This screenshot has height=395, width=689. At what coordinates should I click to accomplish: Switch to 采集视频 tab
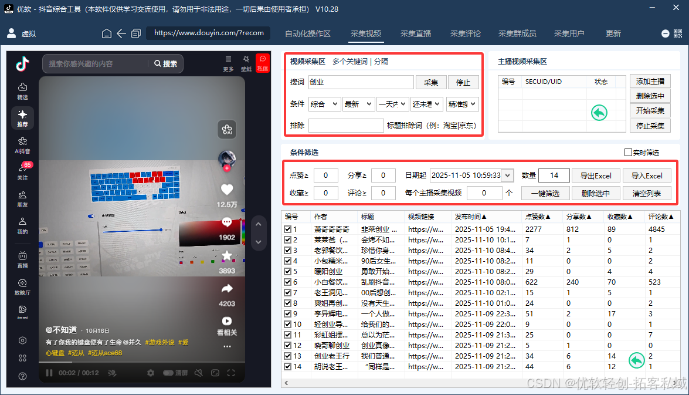pyautogui.click(x=366, y=34)
